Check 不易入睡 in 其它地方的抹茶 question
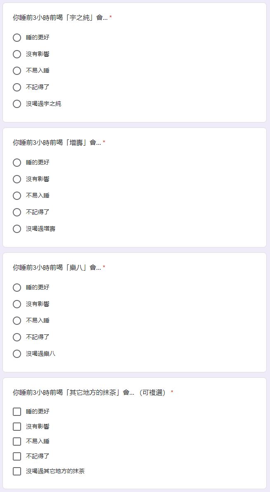This screenshot has height=492, width=270. 17,442
